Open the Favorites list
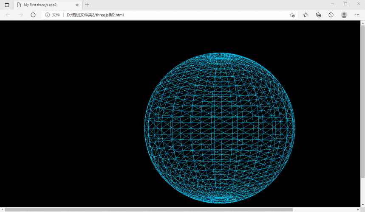Screen dimensions: 365x212 tap(306, 15)
